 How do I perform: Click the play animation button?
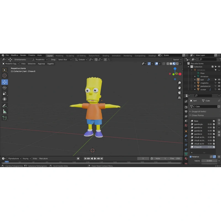point(95,158)
